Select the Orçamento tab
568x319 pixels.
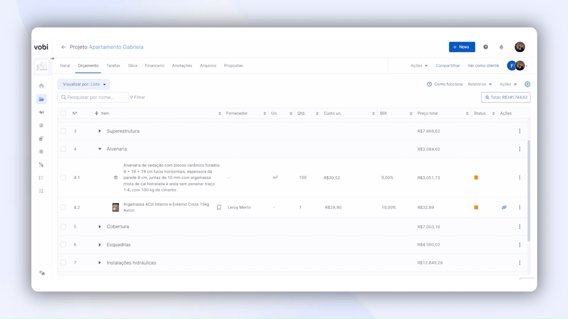(x=88, y=66)
